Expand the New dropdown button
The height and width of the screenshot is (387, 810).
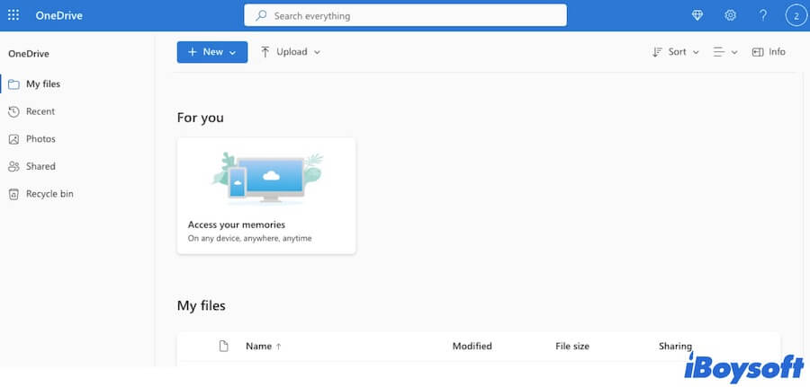click(x=211, y=52)
